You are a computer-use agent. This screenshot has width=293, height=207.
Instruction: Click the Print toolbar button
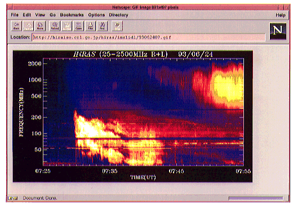pyautogui.click(x=90, y=26)
